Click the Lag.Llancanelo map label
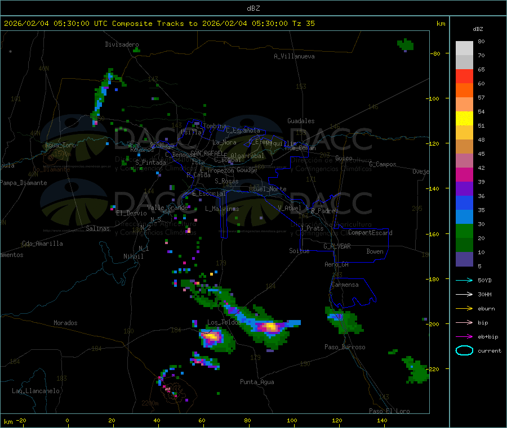The height and width of the screenshot is (428, 507). click(x=36, y=391)
